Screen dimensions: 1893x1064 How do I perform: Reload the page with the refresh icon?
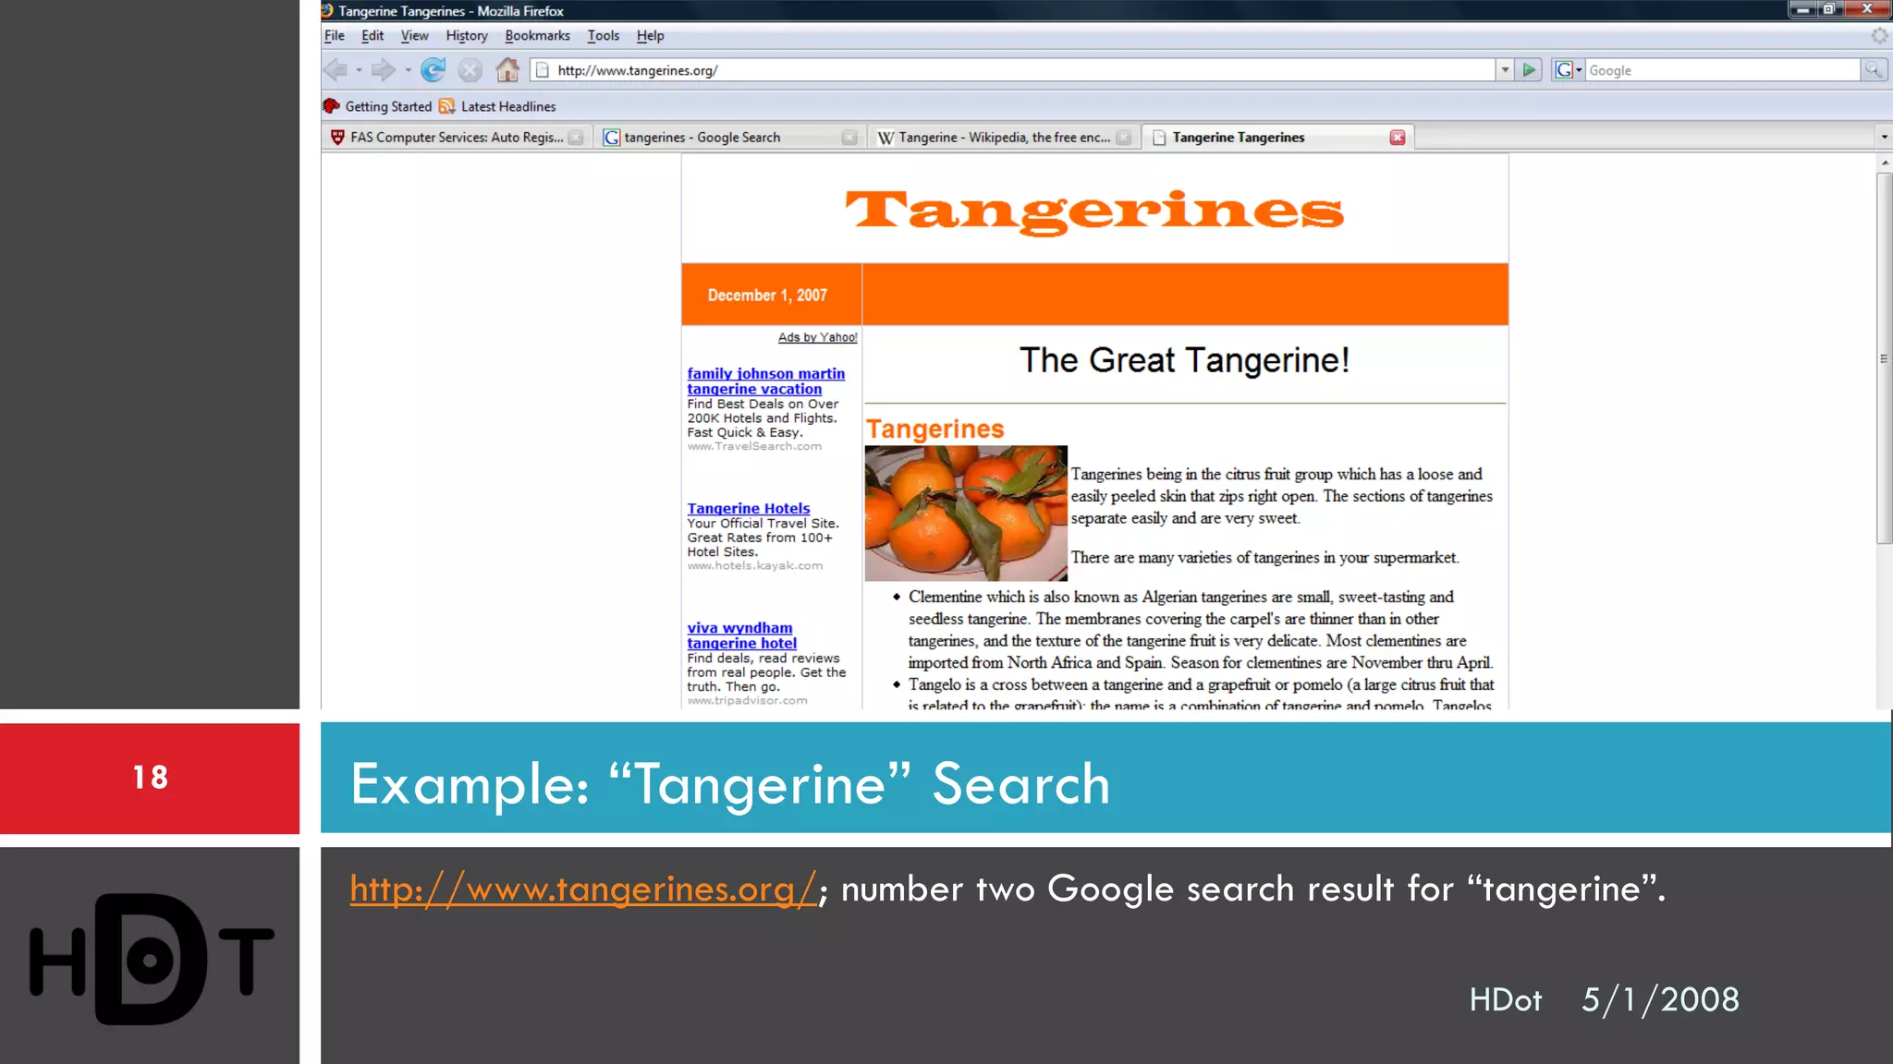433,70
